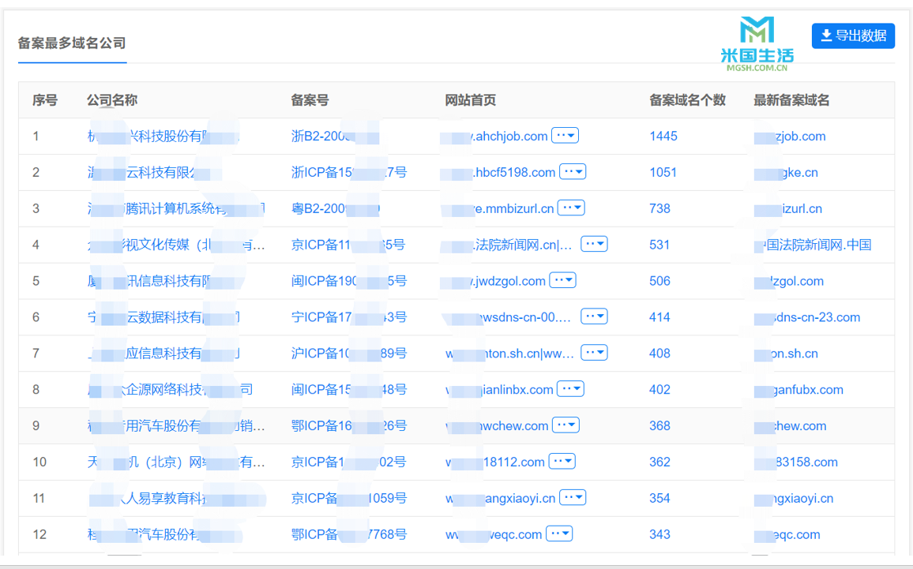Image resolution: width=913 pixels, height=569 pixels.
Task: Expand homepage dropdown next to jwdzgol.com
Action: click(x=562, y=280)
